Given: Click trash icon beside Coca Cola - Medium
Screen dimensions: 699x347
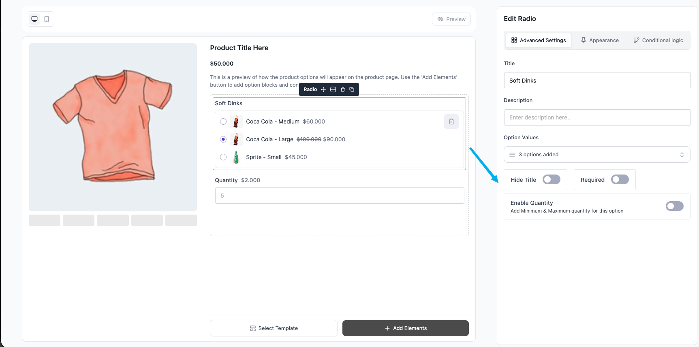Looking at the screenshot, I should pos(451,121).
